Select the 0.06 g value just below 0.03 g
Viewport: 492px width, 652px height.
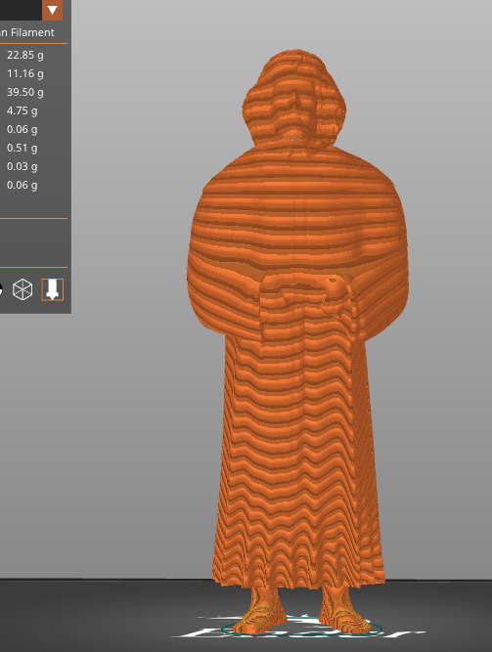point(22,185)
